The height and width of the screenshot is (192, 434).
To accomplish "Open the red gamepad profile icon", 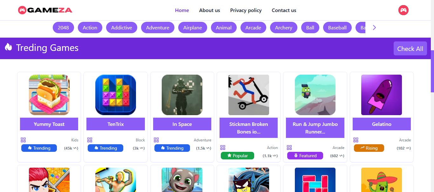I will (403, 10).
